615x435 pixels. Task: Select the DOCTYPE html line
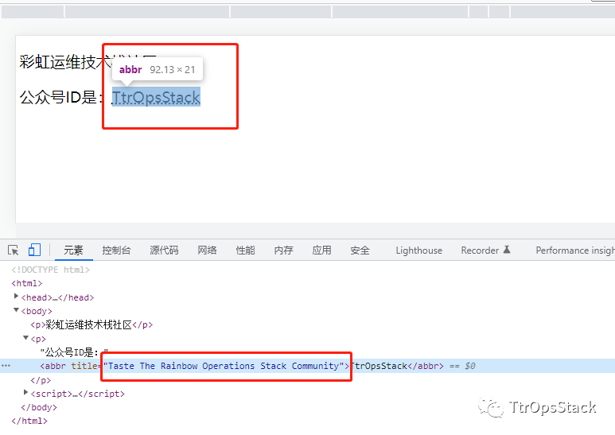pos(51,270)
